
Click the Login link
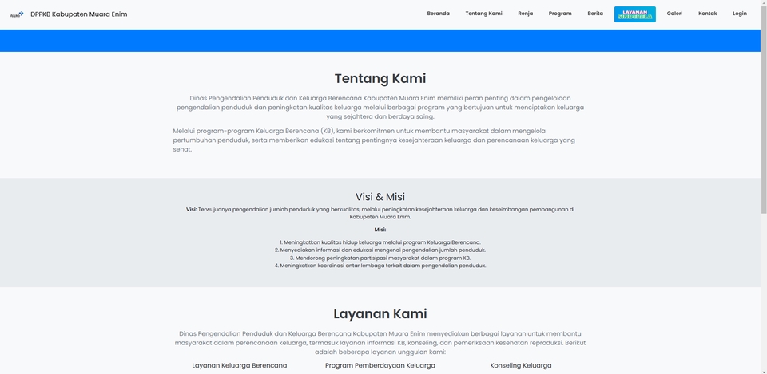pyautogui.click(x=739, y=14)
